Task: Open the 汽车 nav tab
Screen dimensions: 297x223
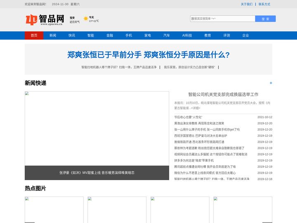Action: (167, 36)
